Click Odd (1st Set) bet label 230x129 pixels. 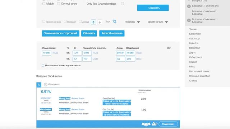109,109
